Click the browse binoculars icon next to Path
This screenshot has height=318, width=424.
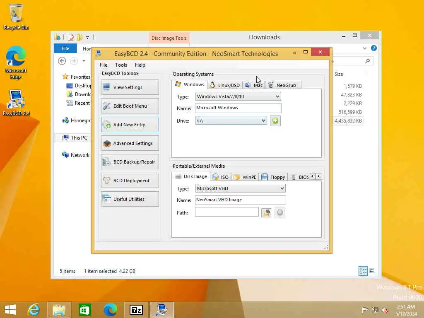[x=266, y=212]
